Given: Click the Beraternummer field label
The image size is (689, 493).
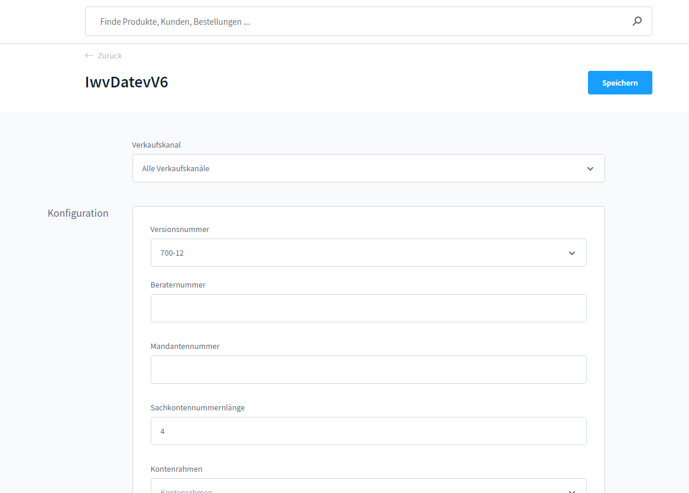Looking at the screenshot, I should 178,285.
